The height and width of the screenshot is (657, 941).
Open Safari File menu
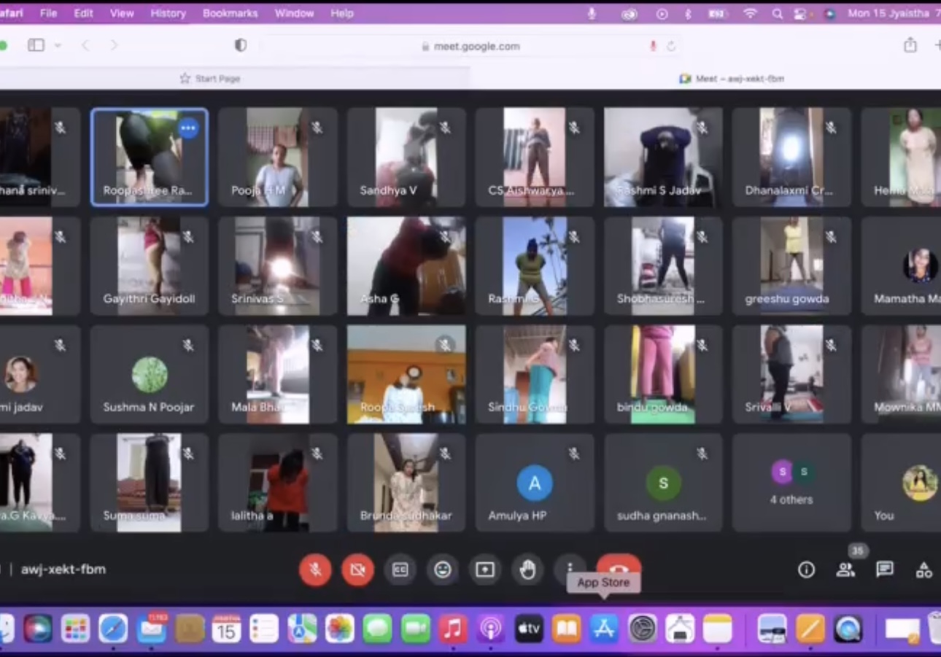pos(48,13)
